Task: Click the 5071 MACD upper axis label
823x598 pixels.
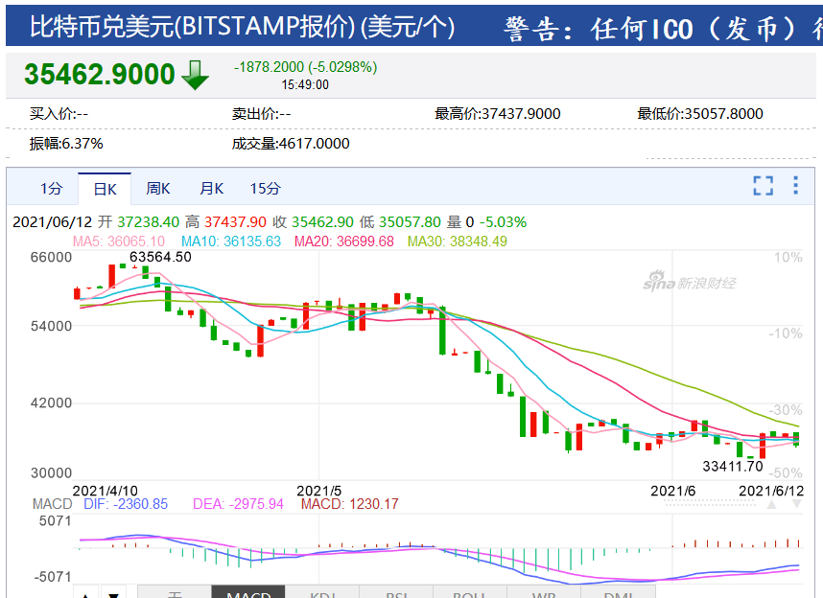Action: [x=55, y=521]
